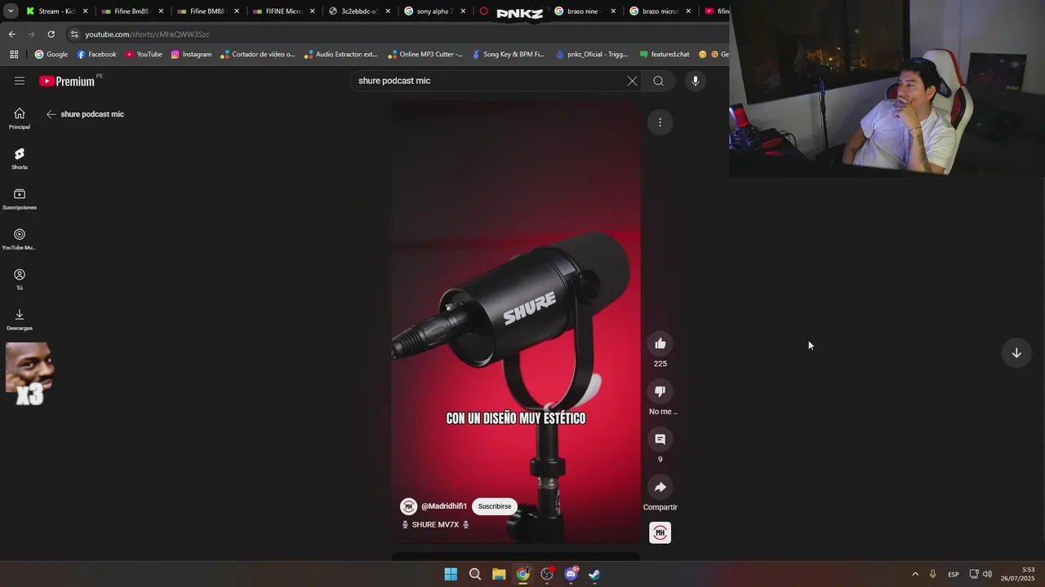The width and height of the screenshot is (1045, 587).
Task: Open the YouTube hamburger guide menu
Action: (x=20, y=81)
